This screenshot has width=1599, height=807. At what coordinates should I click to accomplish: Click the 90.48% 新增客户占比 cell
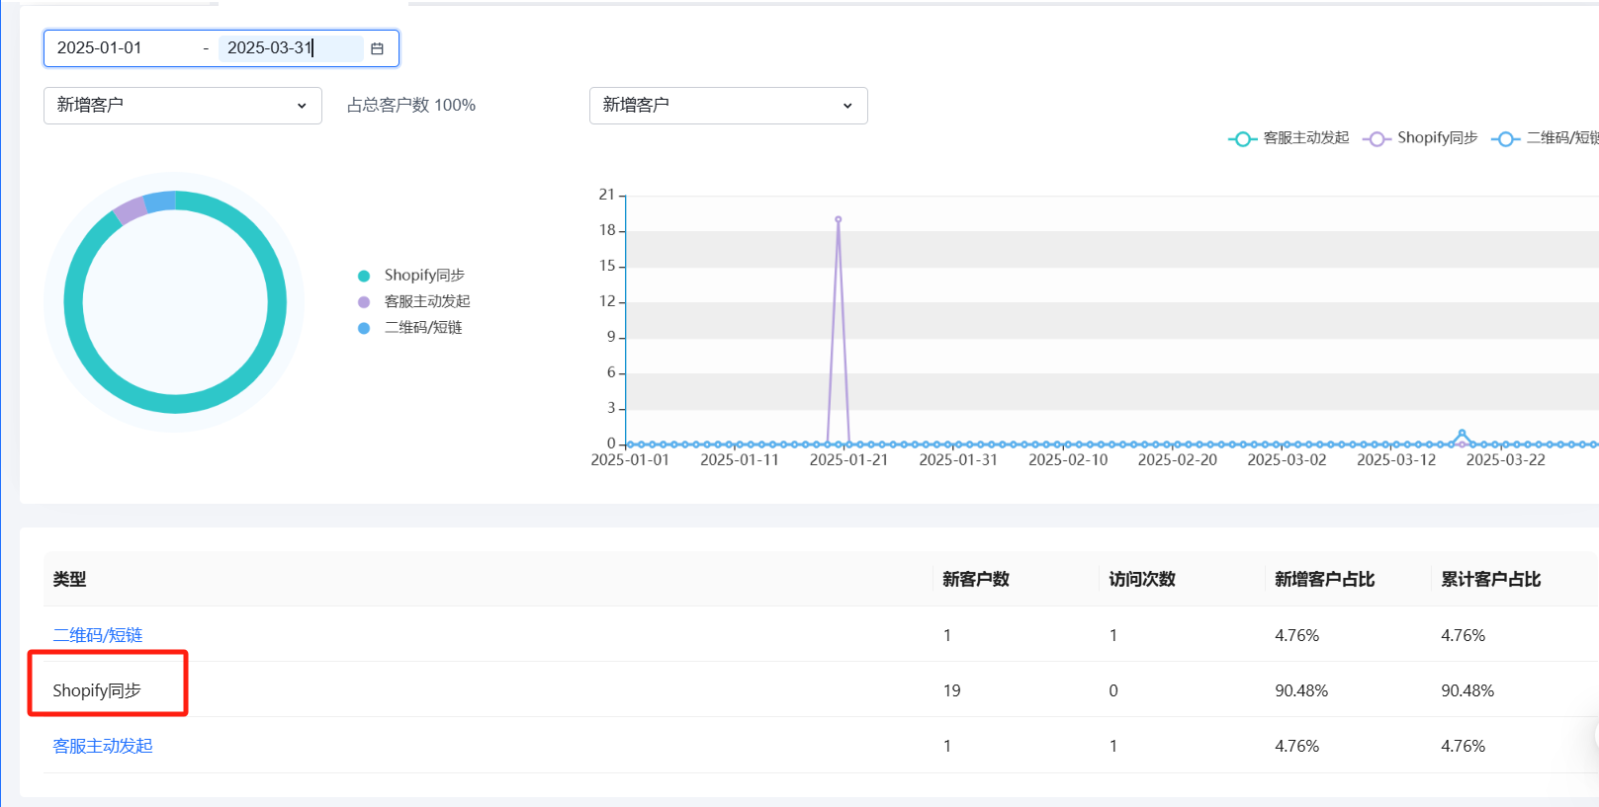click(1301, 690)
